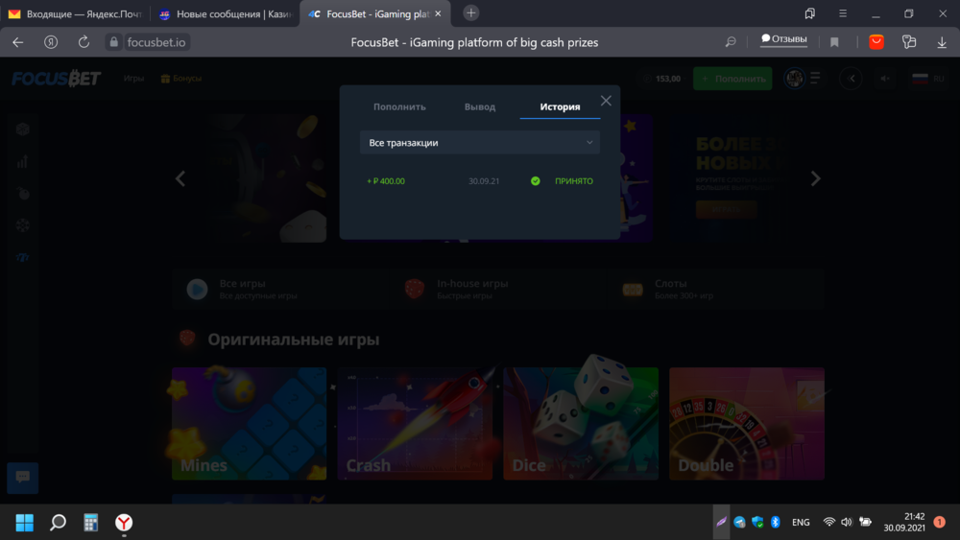Click the ПРИНЯТО status label
960x540 pixels.
point(574,181)
